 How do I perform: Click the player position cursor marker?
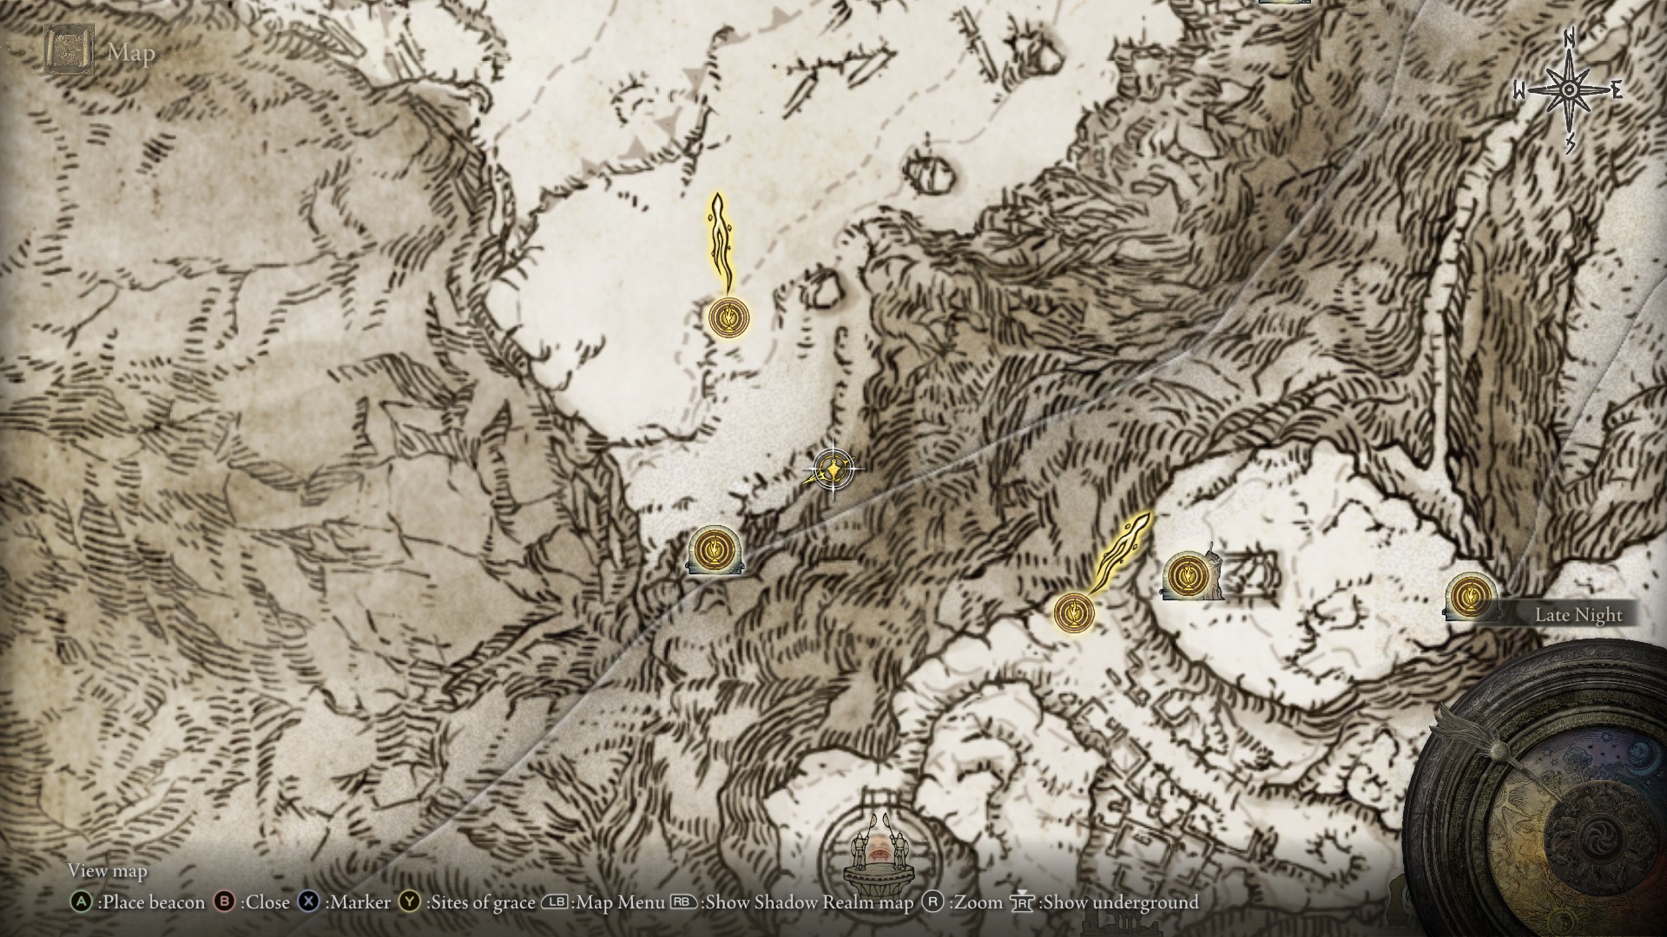tap(833, 469)
